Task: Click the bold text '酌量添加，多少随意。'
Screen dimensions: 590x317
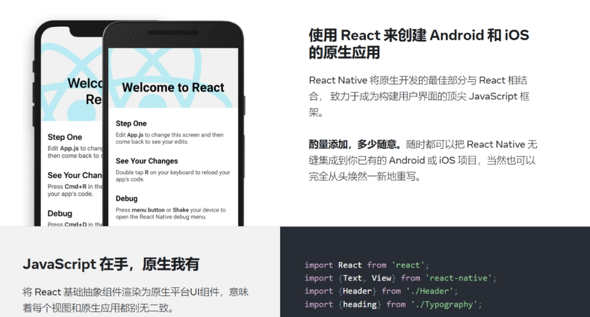Action: click(x=355, y=144)
